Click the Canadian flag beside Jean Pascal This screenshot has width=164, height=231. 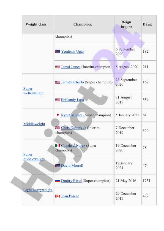tap(58, 196)
